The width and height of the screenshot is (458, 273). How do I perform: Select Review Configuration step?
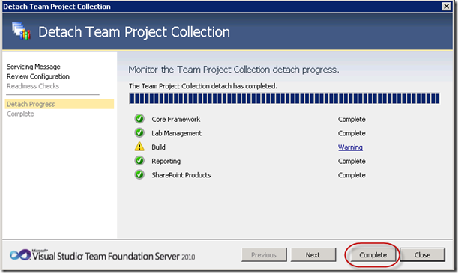[38, 76]
